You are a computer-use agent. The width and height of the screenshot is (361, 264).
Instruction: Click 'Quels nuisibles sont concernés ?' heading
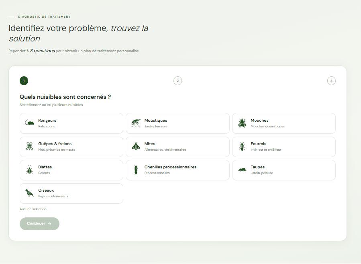click(65, 97)
